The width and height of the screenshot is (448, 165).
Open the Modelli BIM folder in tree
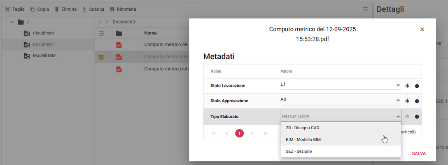click(44, 55)
